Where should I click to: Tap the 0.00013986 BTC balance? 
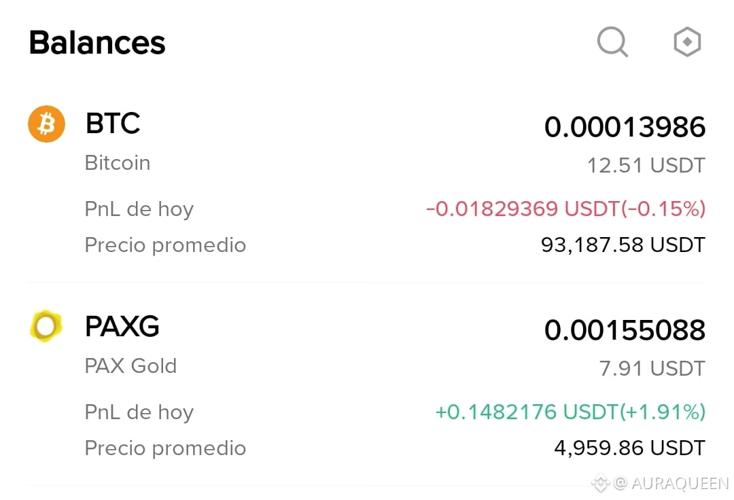(625, 127)
